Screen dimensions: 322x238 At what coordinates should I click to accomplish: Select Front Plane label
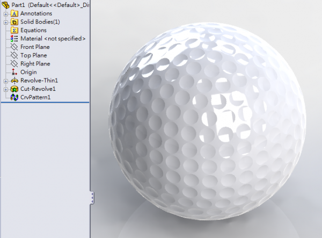tap(35, 47)
